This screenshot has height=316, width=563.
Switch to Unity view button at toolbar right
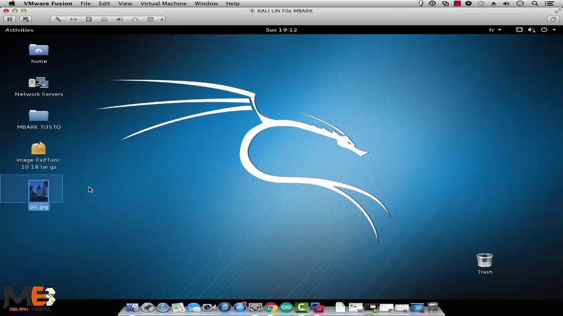pyautogui.click(x=553, y=19)
